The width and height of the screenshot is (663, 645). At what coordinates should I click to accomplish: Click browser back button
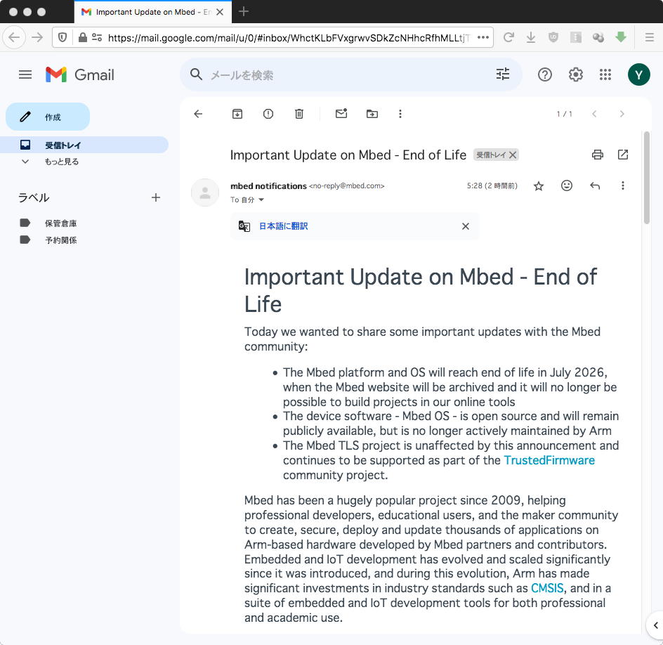14,38
